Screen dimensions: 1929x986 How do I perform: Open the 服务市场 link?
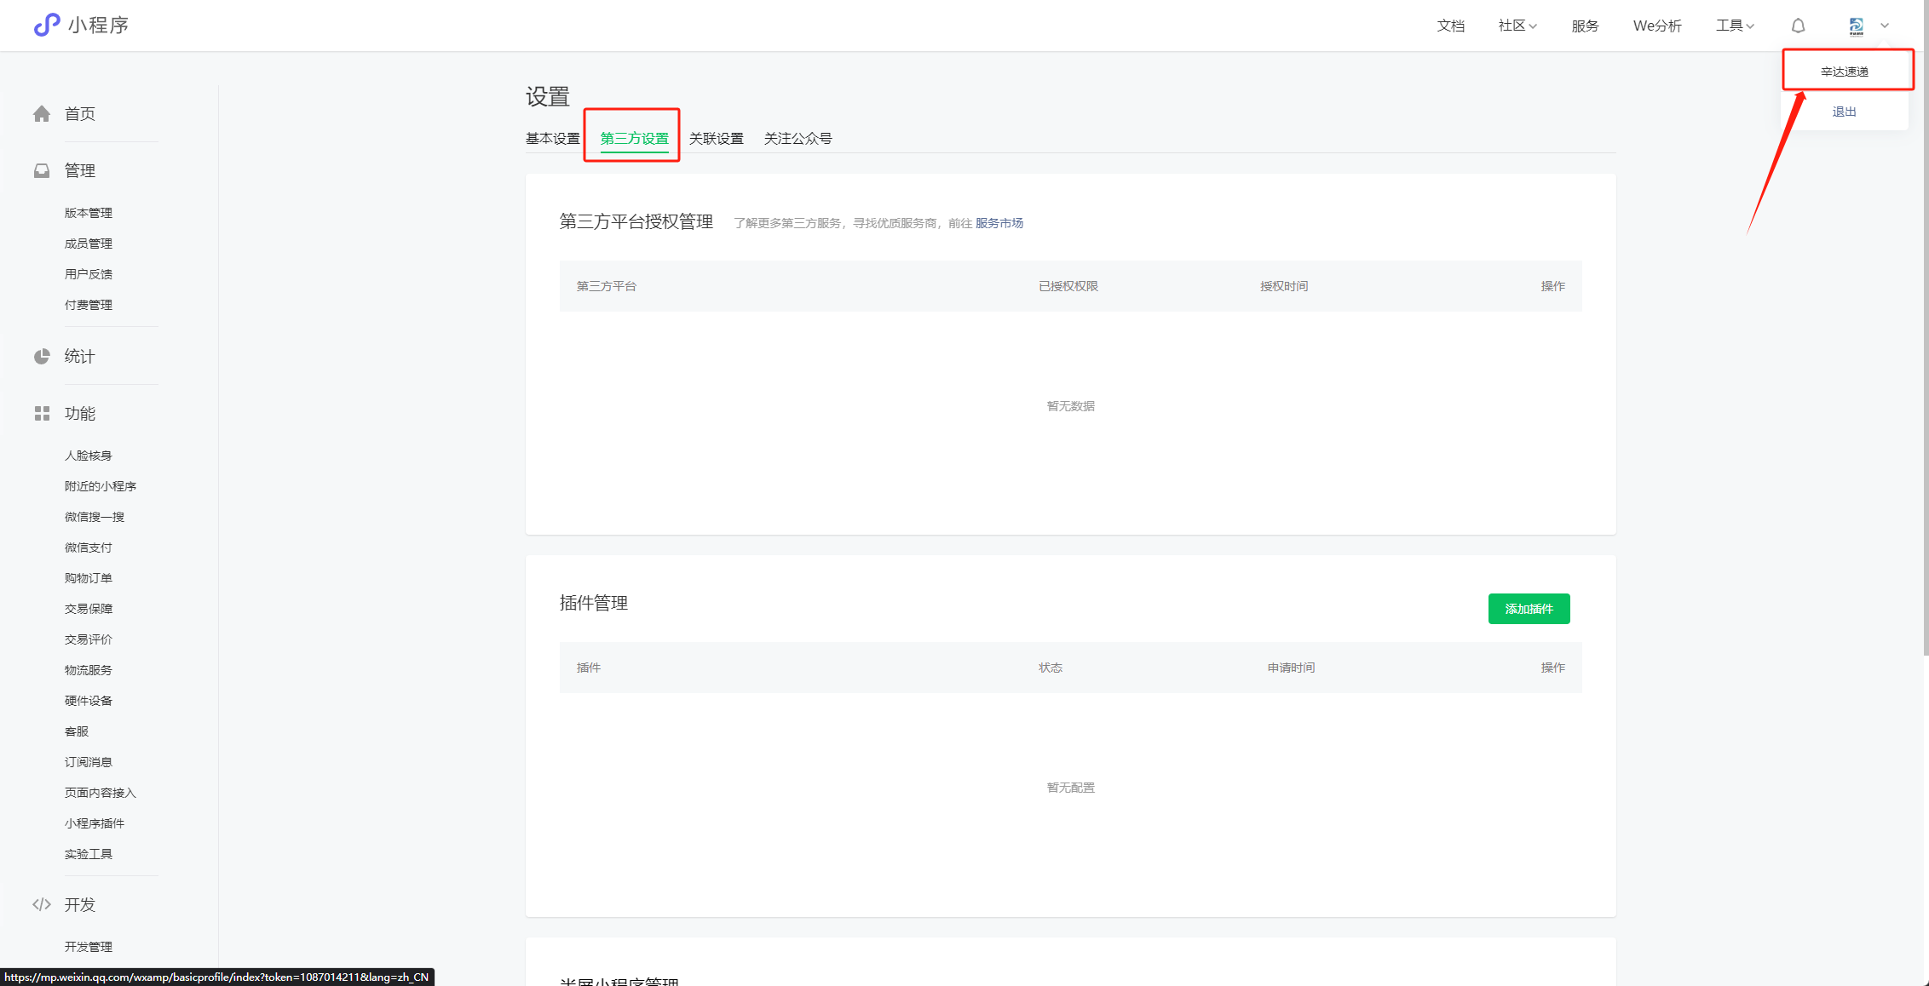[999, 223]
